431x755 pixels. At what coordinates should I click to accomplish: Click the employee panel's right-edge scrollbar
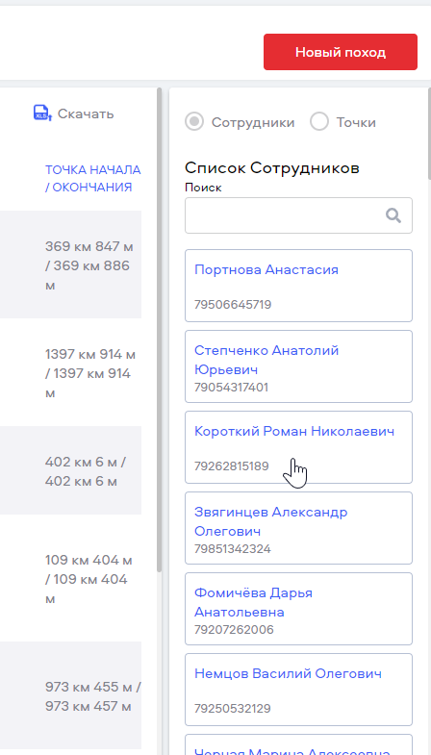[x=429, y=134]
